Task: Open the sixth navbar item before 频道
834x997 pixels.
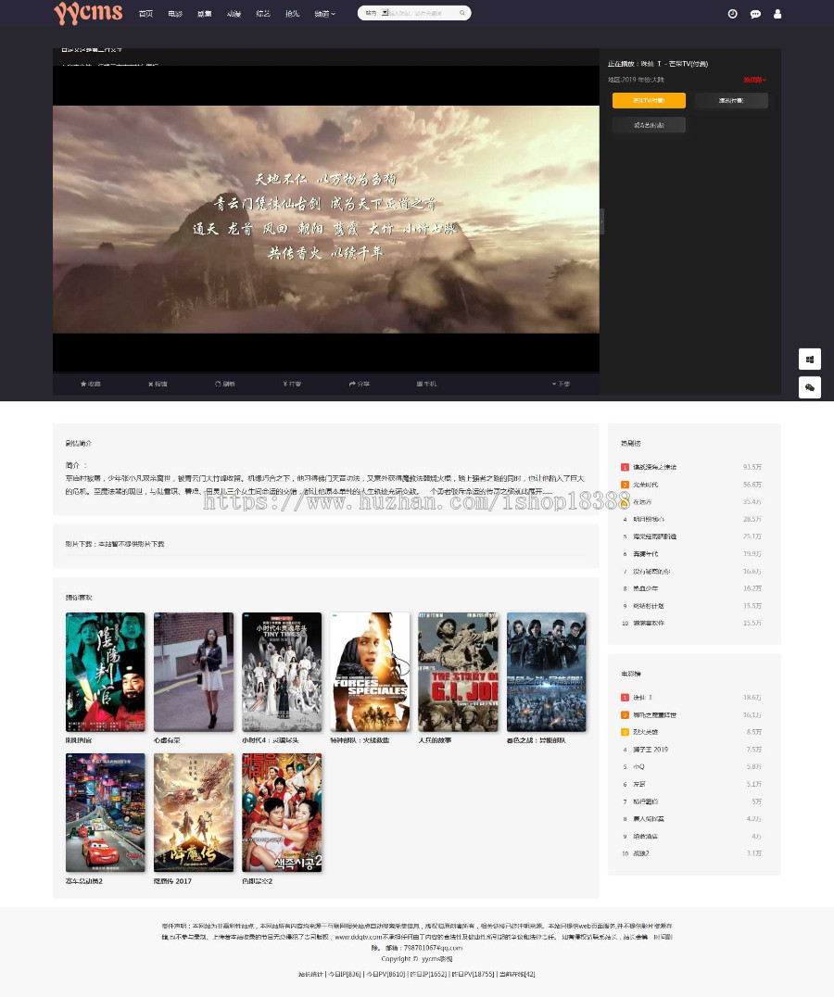Action: pos(293,14)
